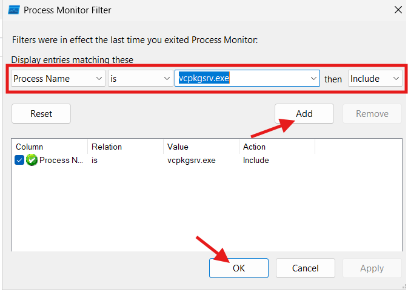Click the Process Monitor title bar icon
The image size is (408, 292).
(x=14, y=10)
